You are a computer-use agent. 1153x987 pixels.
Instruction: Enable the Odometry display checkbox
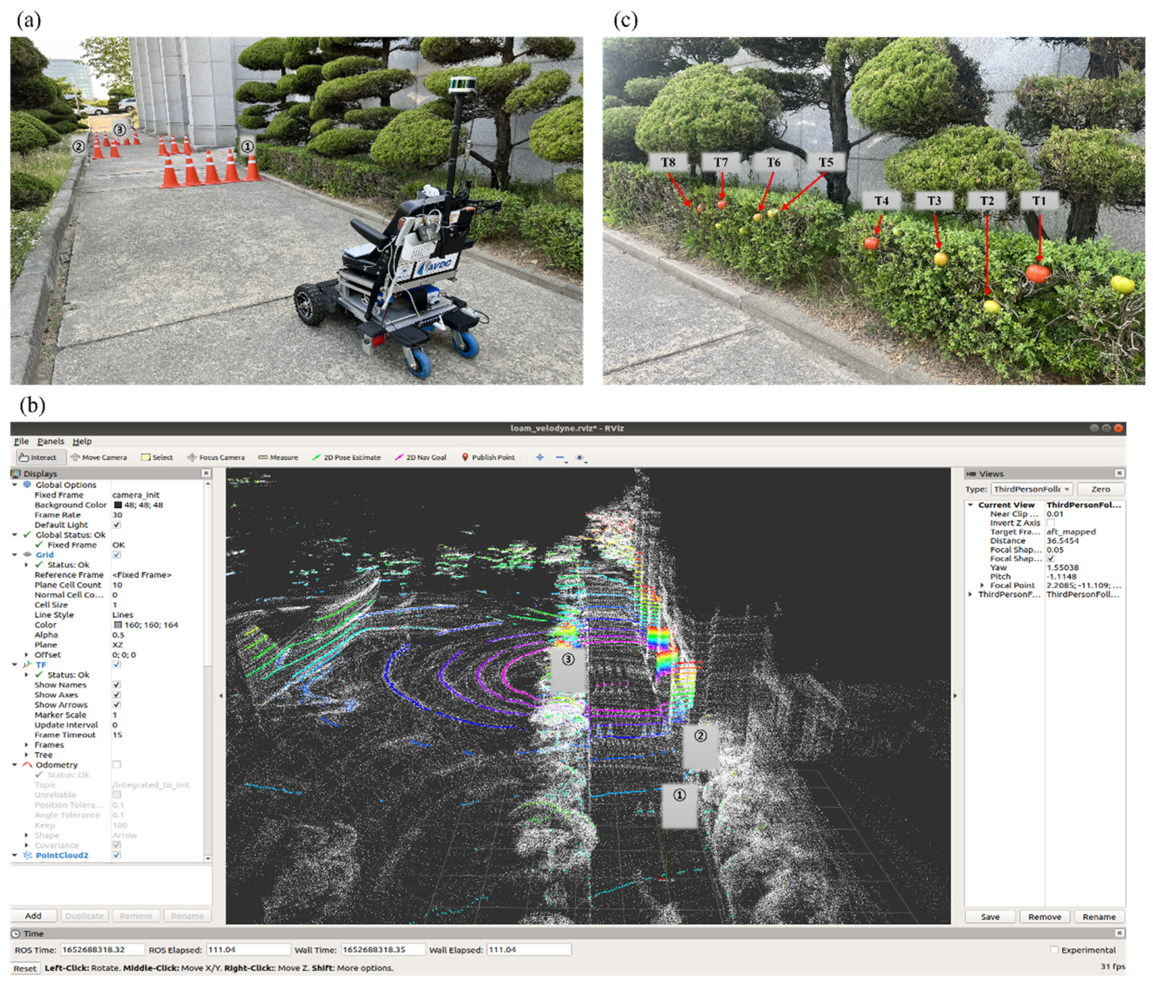click(x=117, y=764)
